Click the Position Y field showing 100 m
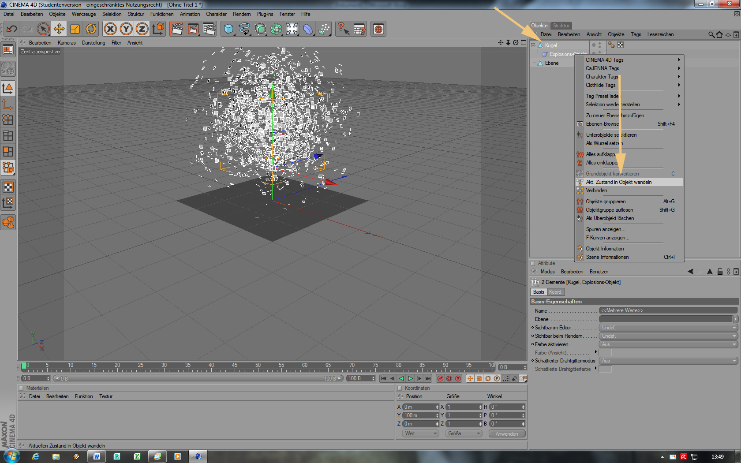Screen dimensions: 741x463 (421, 415)
